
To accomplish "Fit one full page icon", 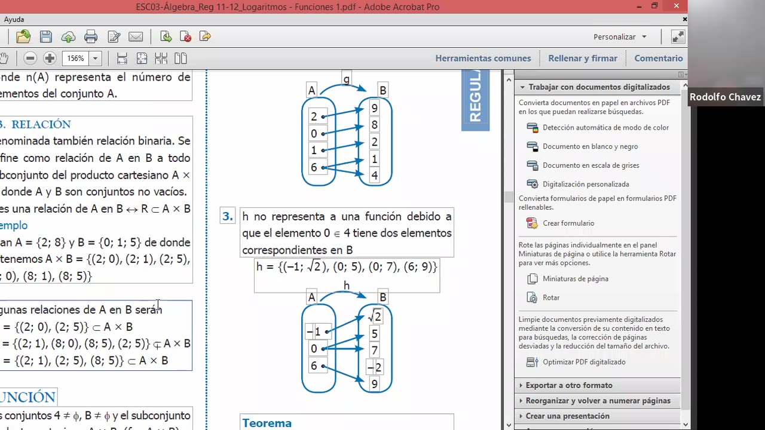I will (142, 59).
